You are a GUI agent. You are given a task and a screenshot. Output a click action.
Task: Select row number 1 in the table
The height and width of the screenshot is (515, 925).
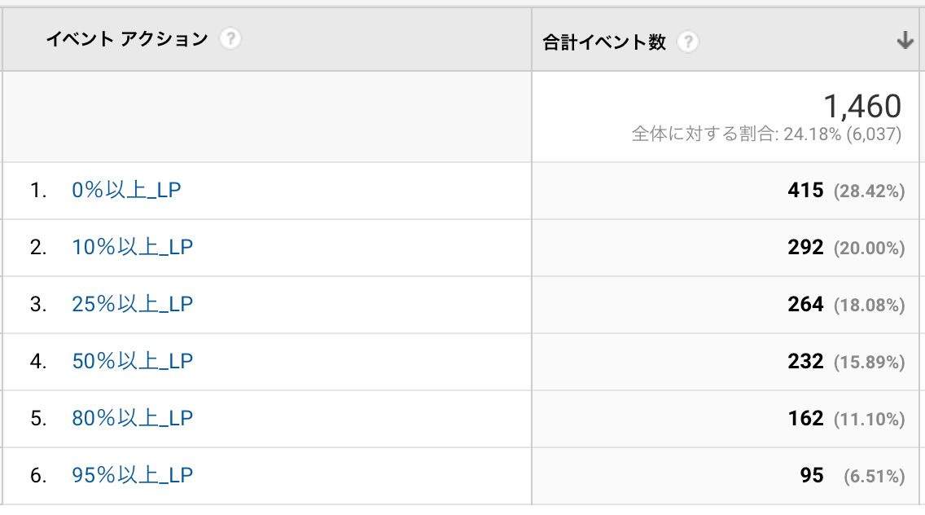click(38, 190)
